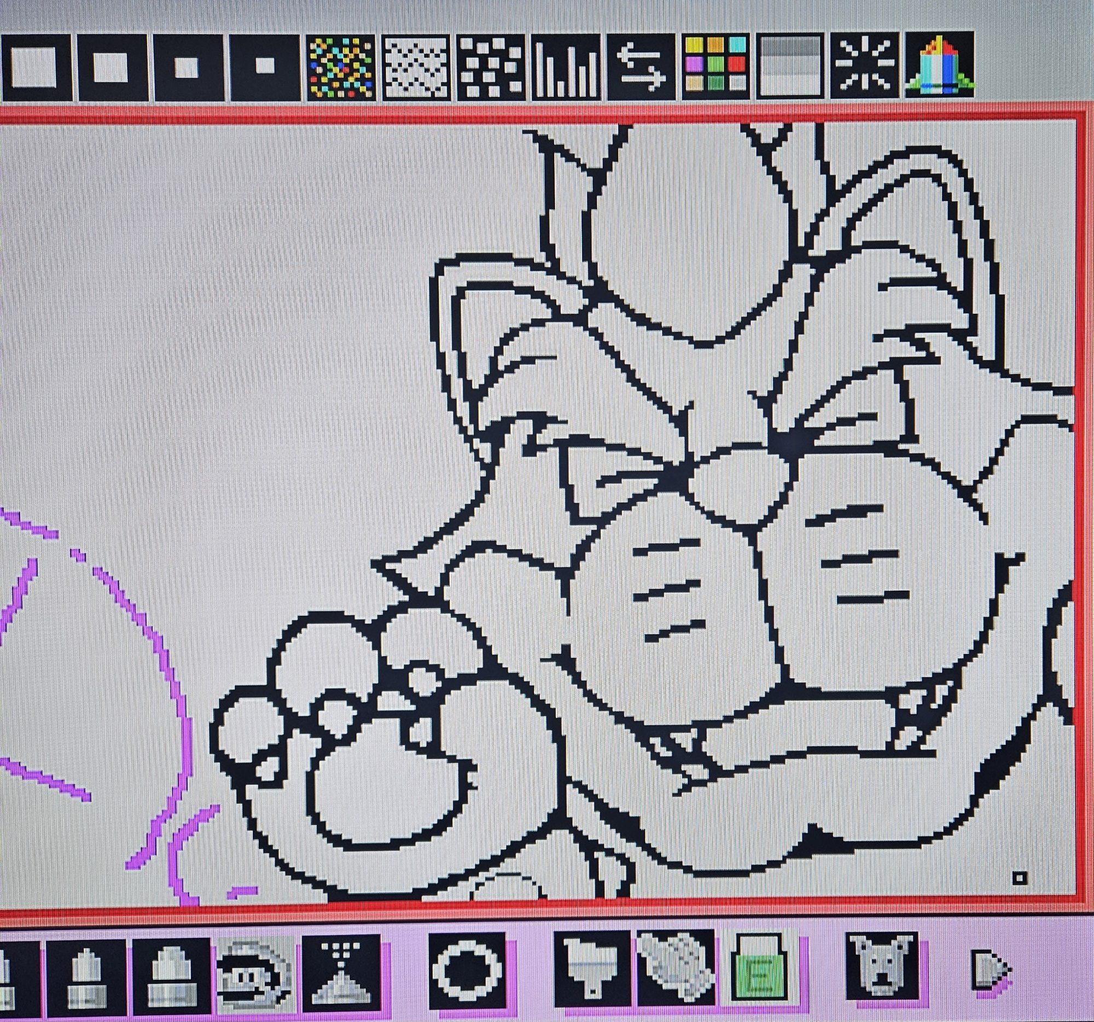Launch the rocket clear-all icon
Screen dimensions: 1094x1022
click(939, 67)
